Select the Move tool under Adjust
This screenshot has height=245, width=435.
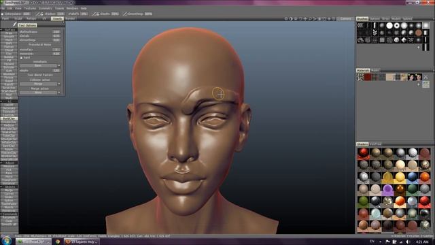pyautogui.click(x=9, y=176)
